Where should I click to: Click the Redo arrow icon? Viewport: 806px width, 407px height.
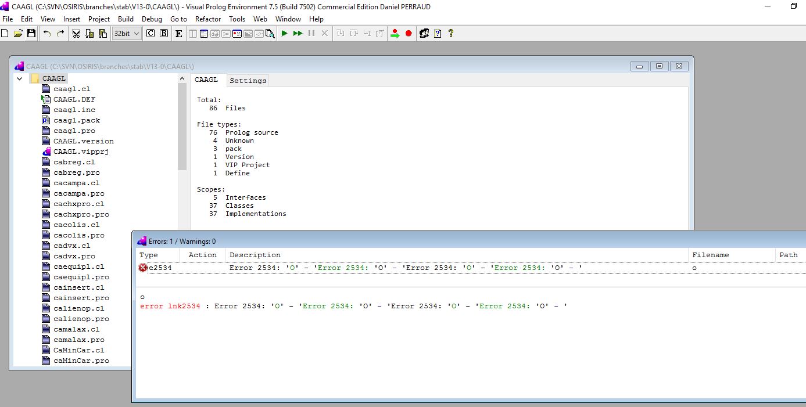pyautogui.click(x=60, y=34)
